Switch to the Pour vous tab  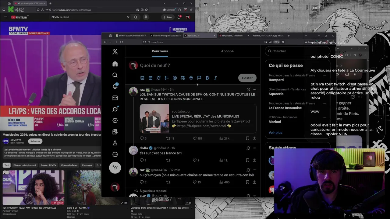pyautogui.click(x=160, y=51)
